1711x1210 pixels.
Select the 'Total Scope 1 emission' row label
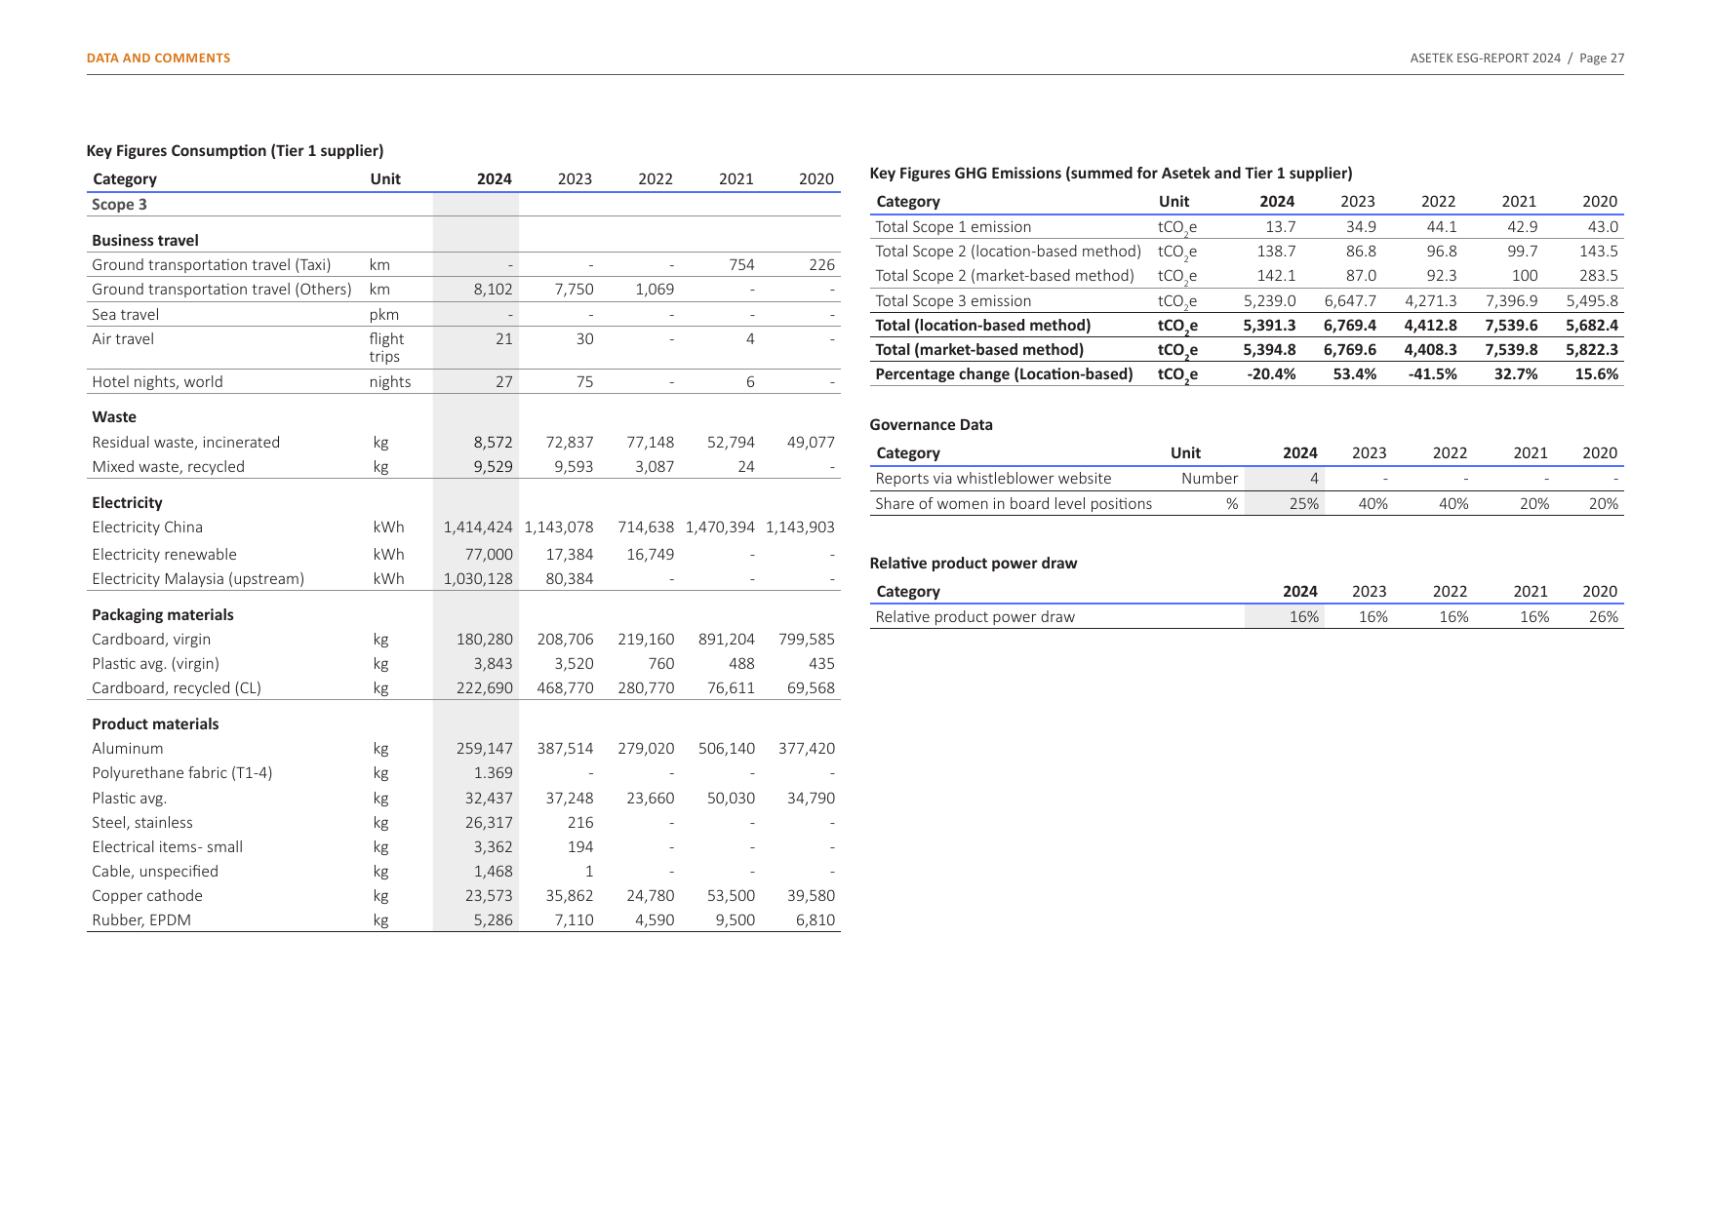click(953, 227)
